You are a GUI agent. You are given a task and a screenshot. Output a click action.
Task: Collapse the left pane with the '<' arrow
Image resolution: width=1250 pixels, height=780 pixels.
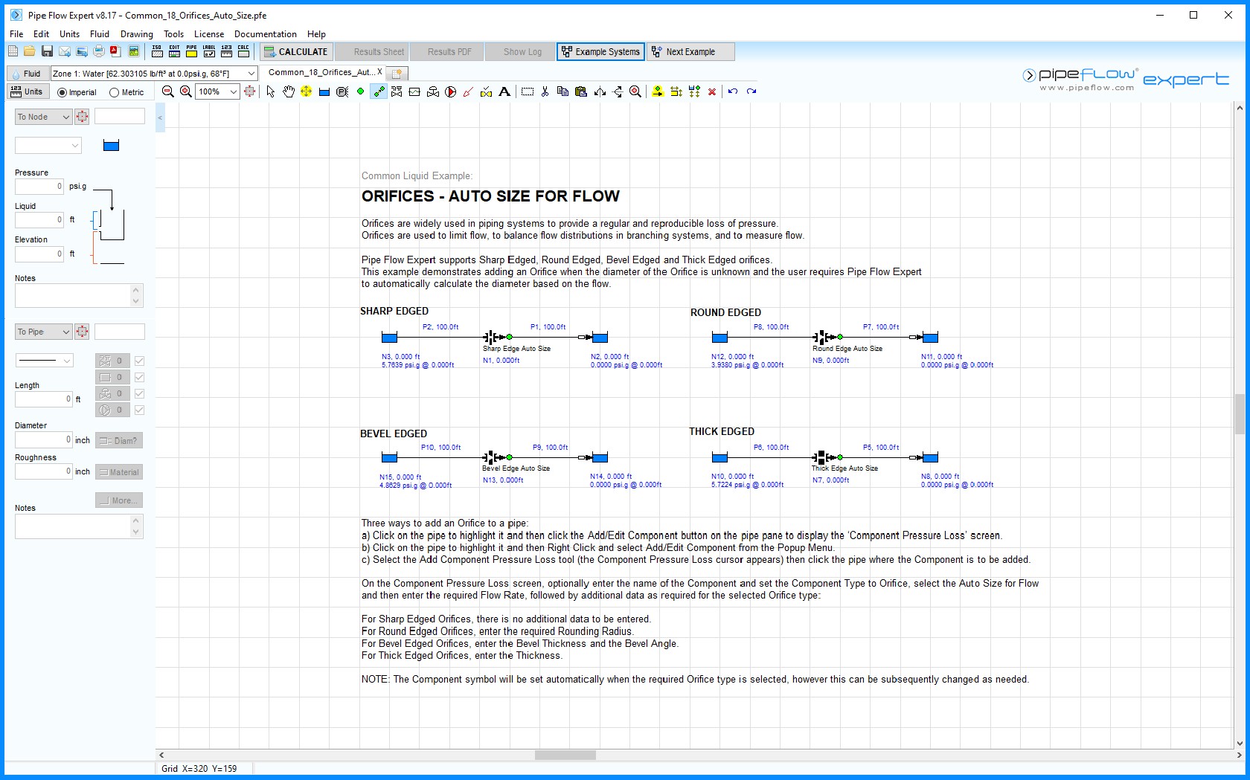[x=160, y=117]
